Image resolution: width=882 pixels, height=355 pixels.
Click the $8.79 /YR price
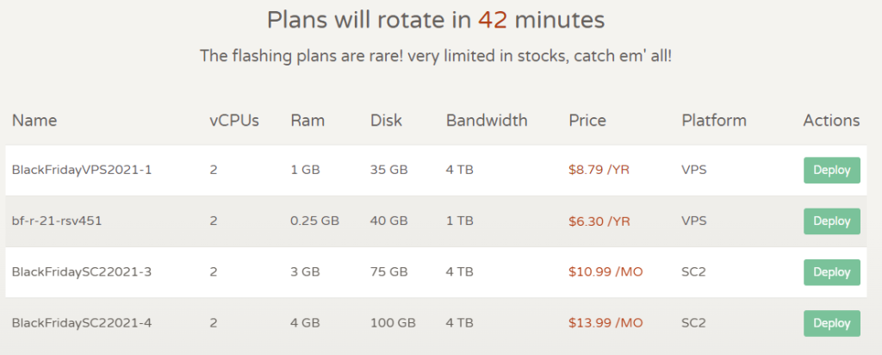599,170
